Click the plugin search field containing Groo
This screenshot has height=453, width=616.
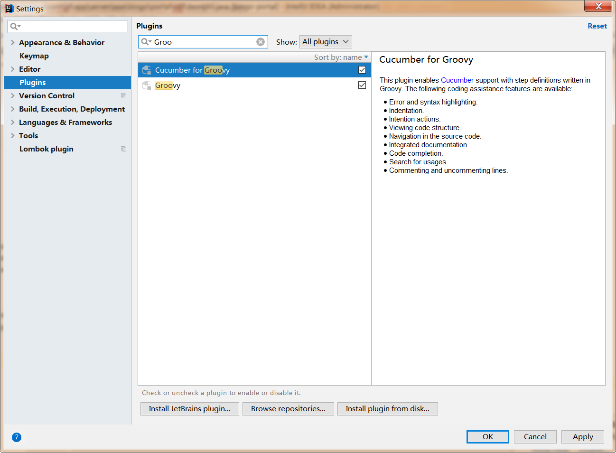point(203,42)
